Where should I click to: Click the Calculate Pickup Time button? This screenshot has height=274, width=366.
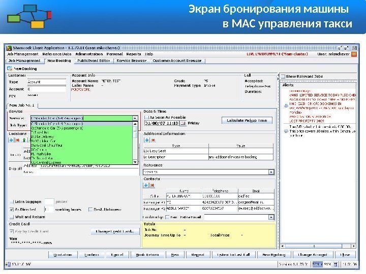pyautogui.click(x=247, y=120)
